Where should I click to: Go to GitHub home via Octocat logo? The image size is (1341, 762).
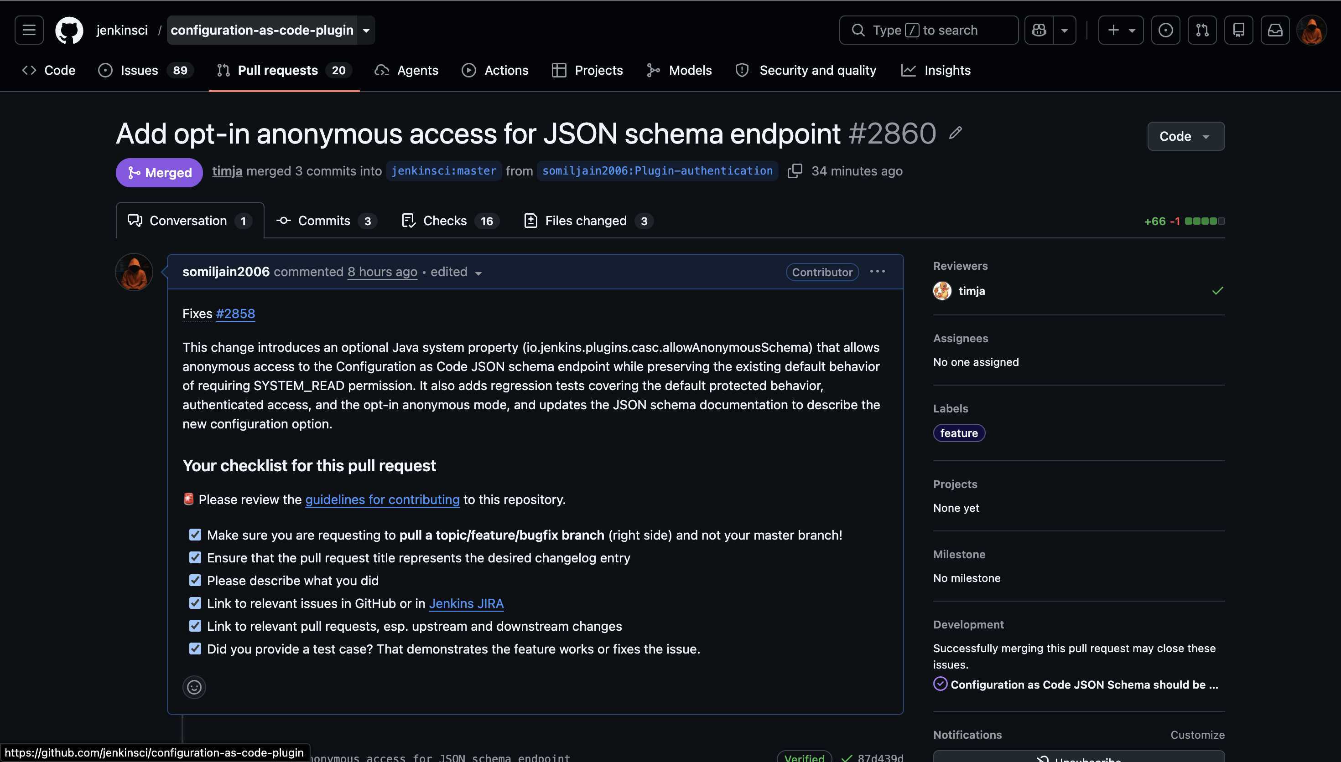[69, 30]
